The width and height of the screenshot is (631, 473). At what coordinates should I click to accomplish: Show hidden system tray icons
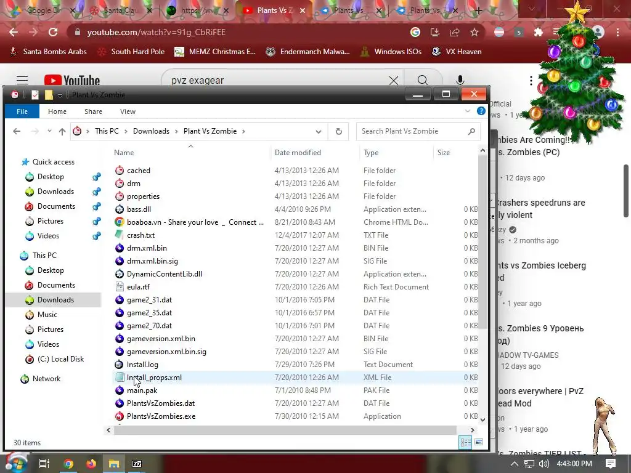click(x=515, y=464)
